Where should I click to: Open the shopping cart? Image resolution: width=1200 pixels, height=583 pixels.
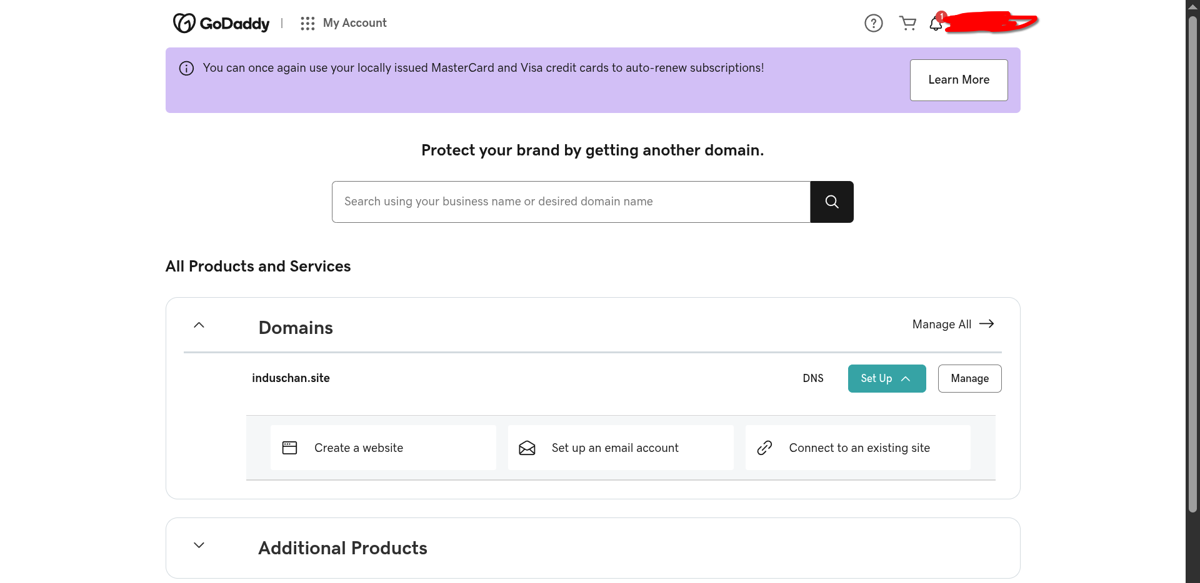[x=907, y=23]
